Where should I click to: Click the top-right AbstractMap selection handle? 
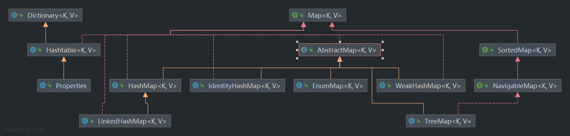click(x=383, y=42)
